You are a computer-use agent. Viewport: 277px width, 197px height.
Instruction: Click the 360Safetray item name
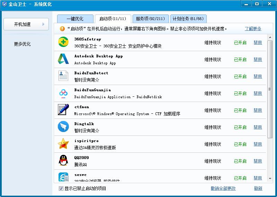click(88, 39)
